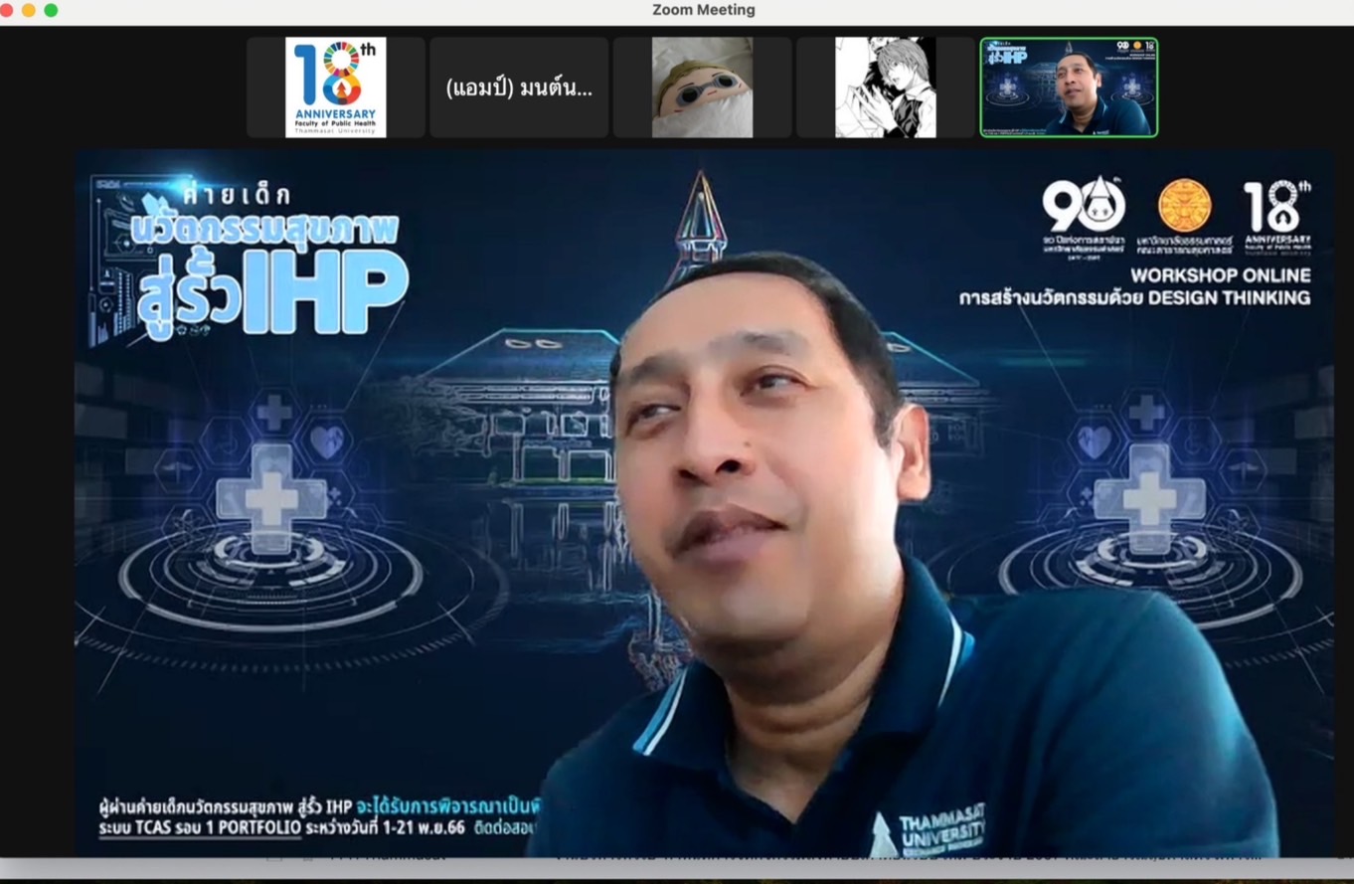
Task: Click the WORKSHOP ONLINE heading text
Action: tap(1220, 275)
